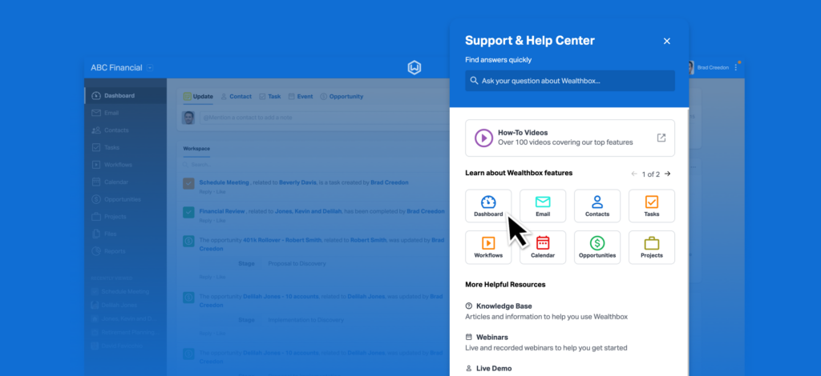Click the Workspace search field

coord(314,165)
